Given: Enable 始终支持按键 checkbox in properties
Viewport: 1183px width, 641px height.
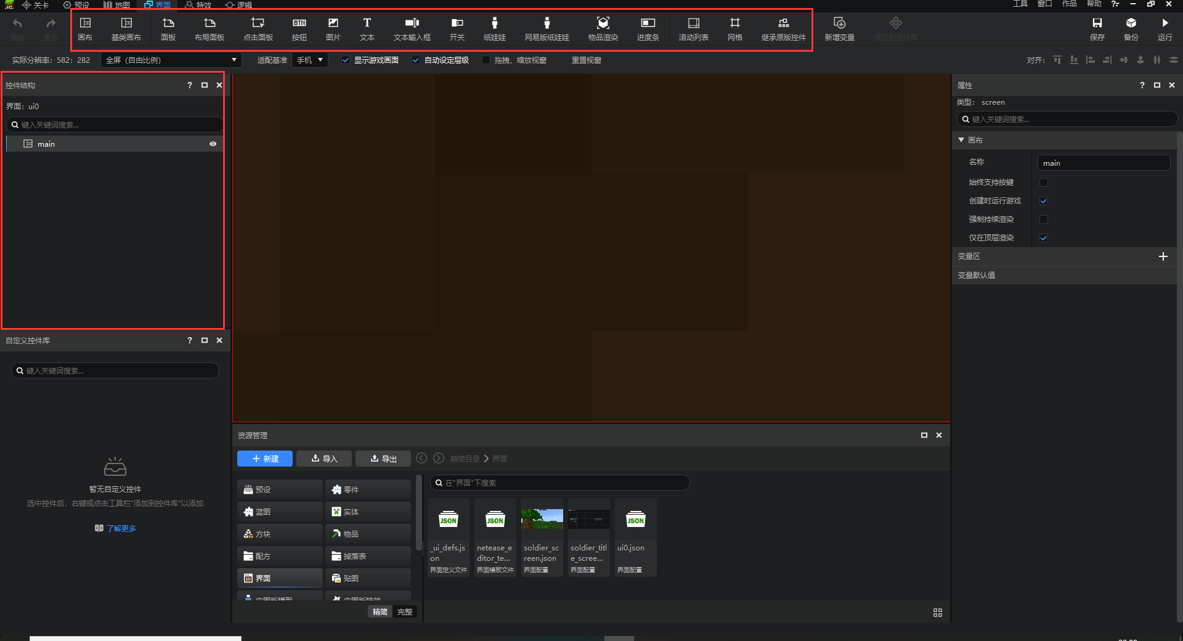Looking at the screenshot, I should click(1044, 182).
